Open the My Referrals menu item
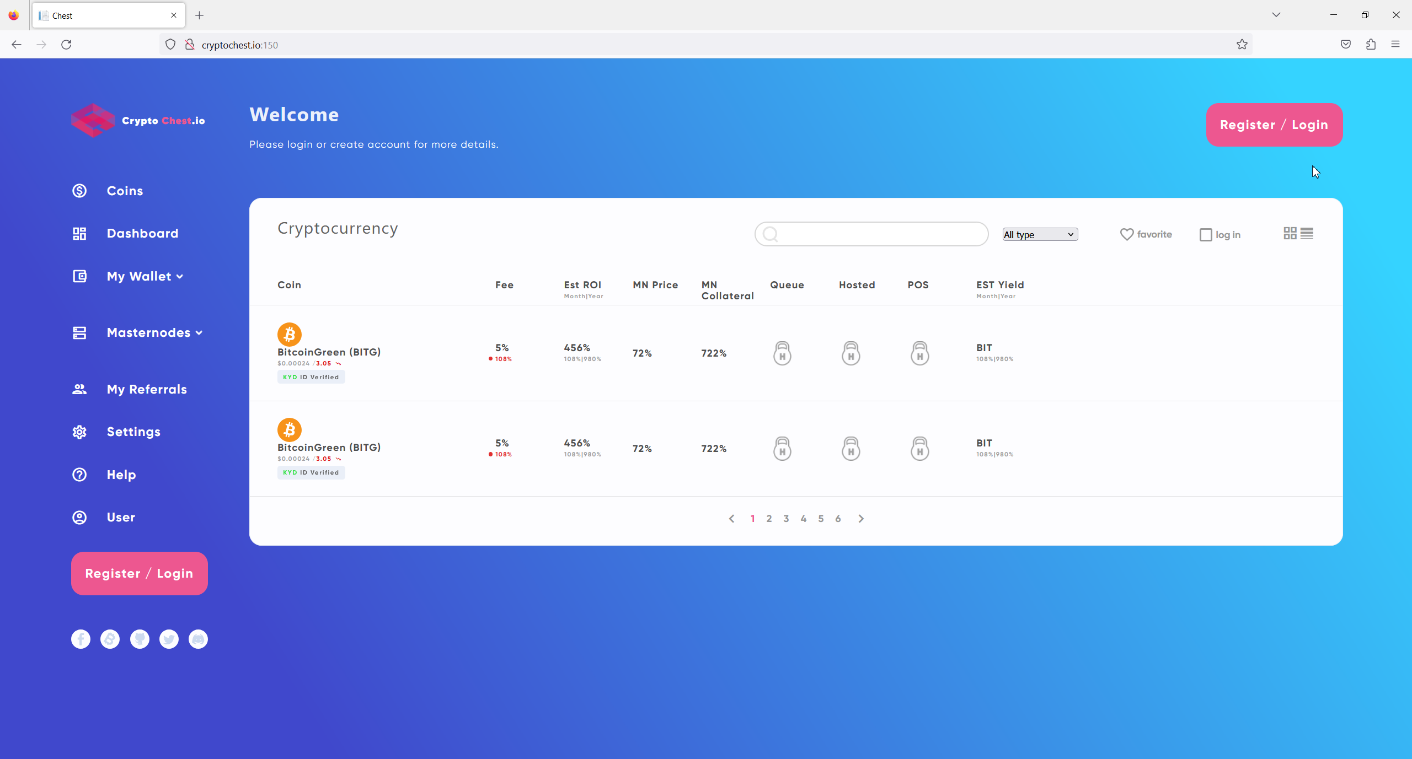The width and height of the screenshot is (1412, 759). [147, 389]
